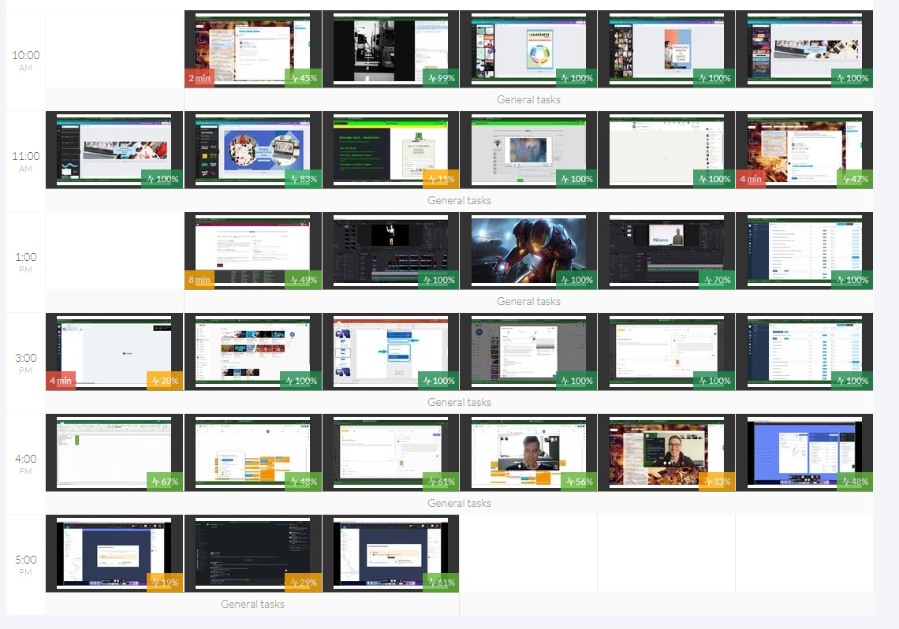Open the 5:00 PM dark chat screenshot with 29%
The image size is (899, 629).
[x=253, y=553]
